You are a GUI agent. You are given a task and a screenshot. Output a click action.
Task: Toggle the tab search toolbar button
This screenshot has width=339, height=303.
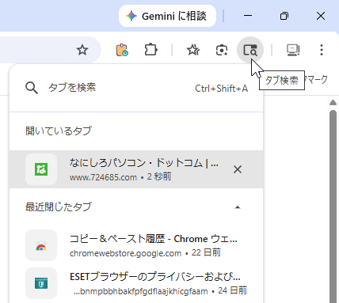[250, 50]
